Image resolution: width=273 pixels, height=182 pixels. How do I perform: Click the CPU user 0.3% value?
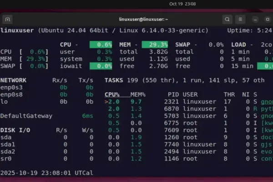105,52
